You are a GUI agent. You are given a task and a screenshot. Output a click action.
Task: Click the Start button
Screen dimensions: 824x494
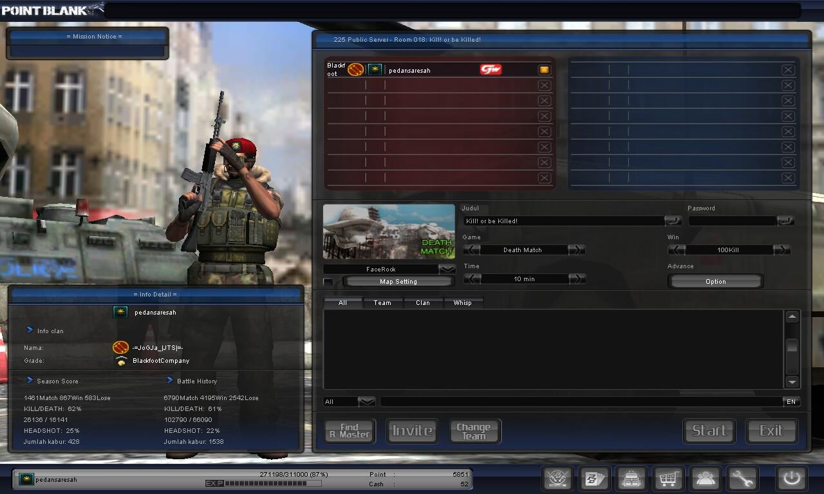(x=709, y=431)
